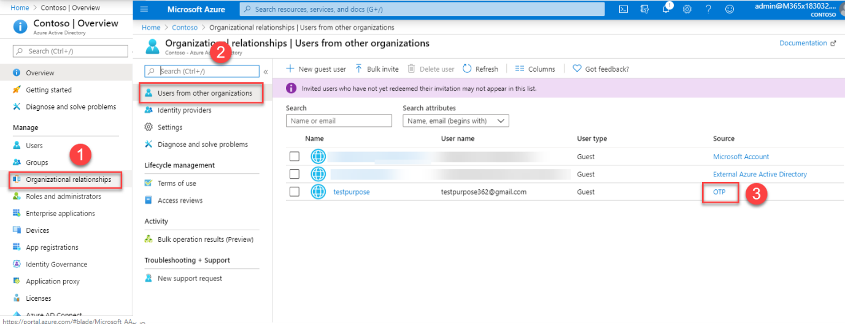Click the Name or email search field
The image size is (845, 324).
339,121
